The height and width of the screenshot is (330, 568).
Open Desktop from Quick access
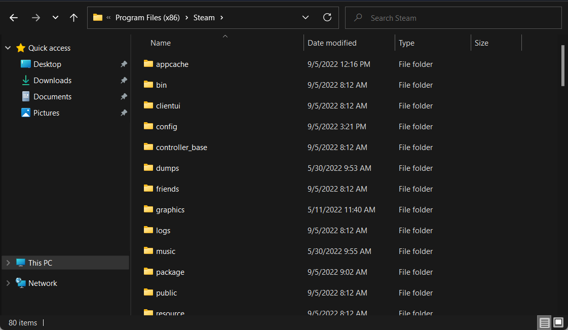[47, 64]
